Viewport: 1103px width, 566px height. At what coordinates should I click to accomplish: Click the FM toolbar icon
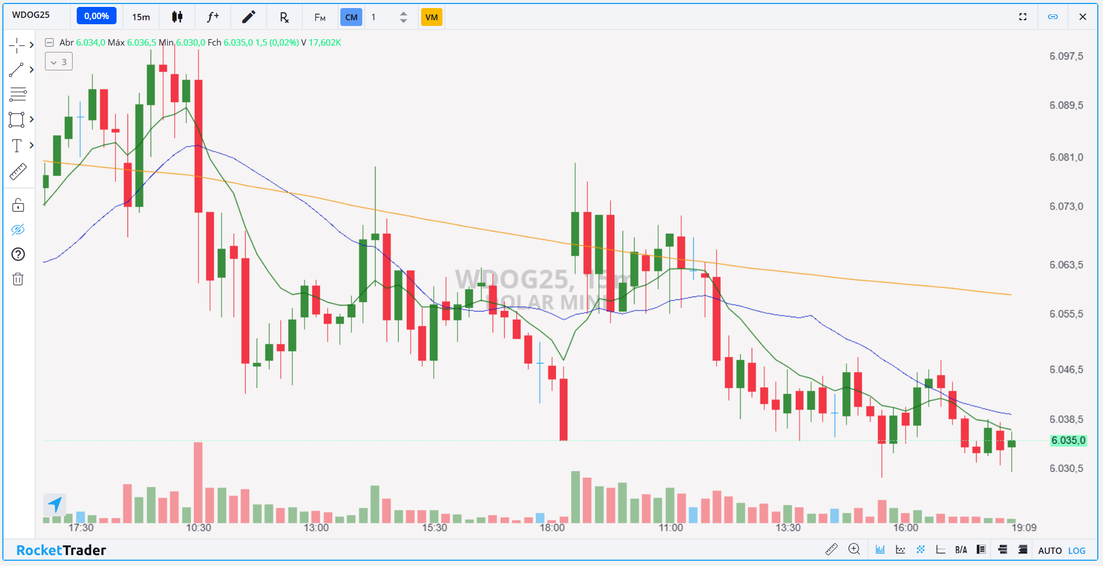(320, 17)
